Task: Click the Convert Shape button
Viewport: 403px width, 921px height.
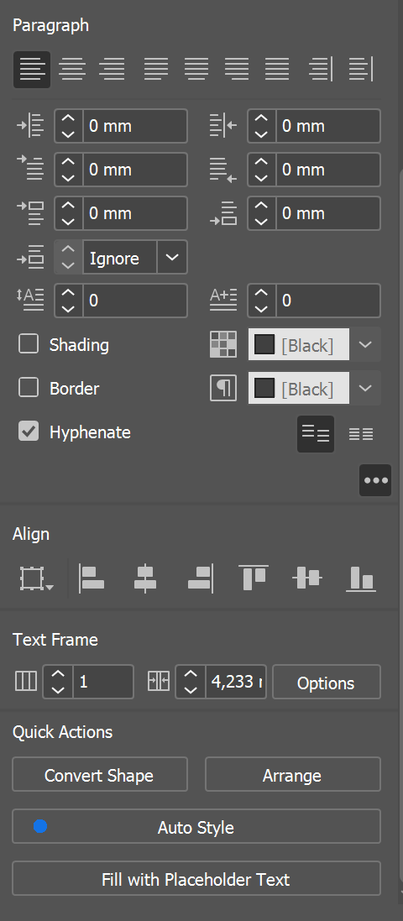Action: click(99, 775)
